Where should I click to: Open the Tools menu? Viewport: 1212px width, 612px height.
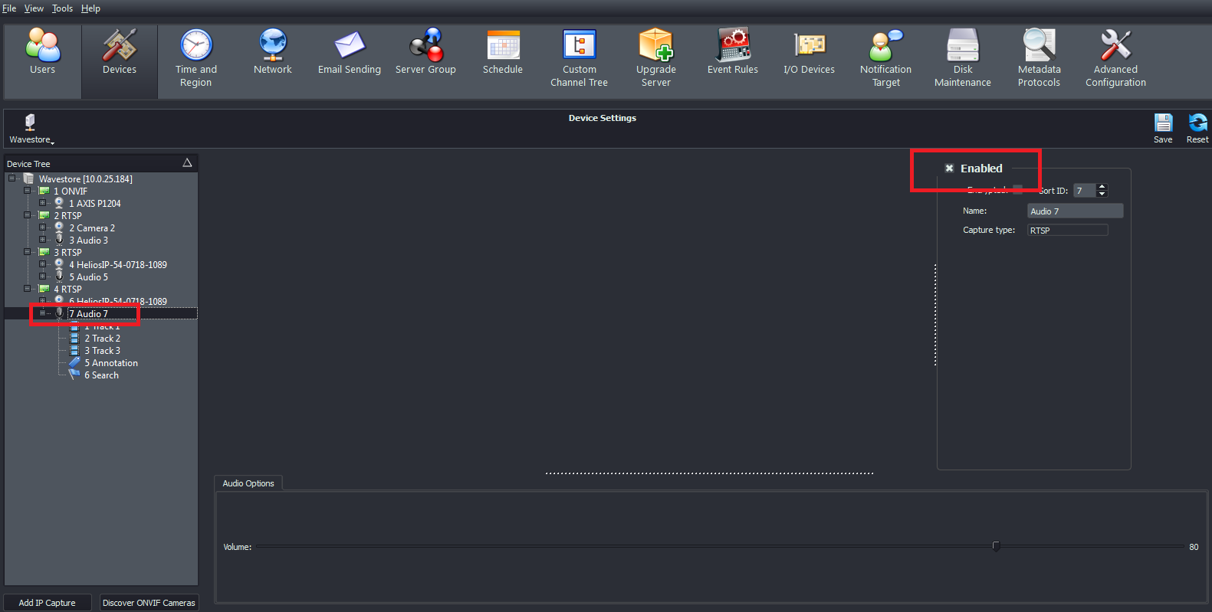click(62, 8)
